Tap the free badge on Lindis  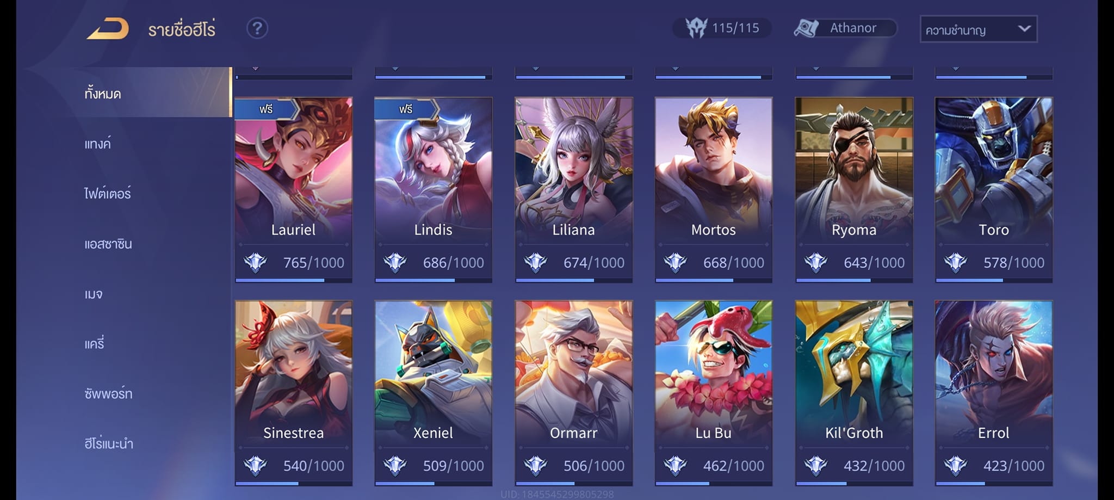click(406, 109)
